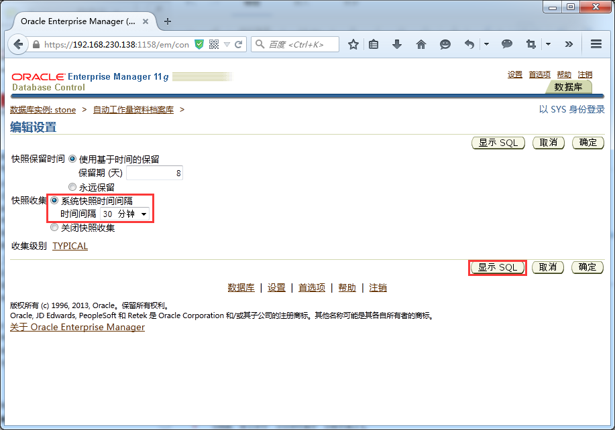615x430 pixels.
Task: Reload the page with the refresh icon
Action: point(238,44)
